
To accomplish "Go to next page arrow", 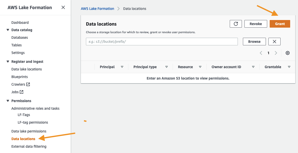I will tap(276, 53).
